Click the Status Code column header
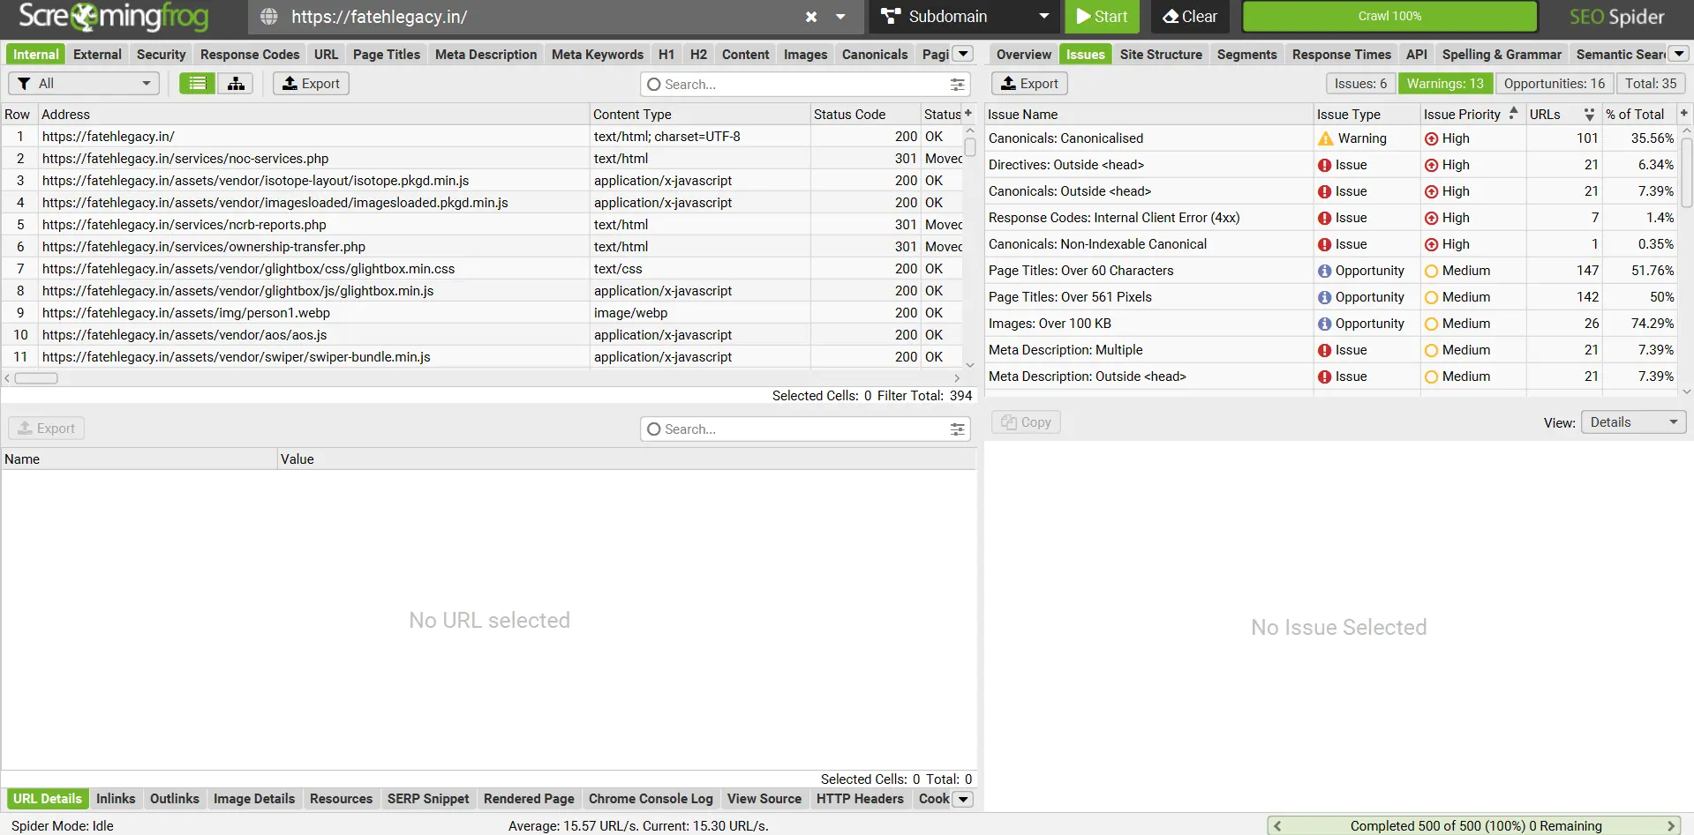The width and height of the screenshot is (1694, 835). click(x=865, y=115)
